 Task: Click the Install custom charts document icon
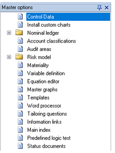pos(20,25)
